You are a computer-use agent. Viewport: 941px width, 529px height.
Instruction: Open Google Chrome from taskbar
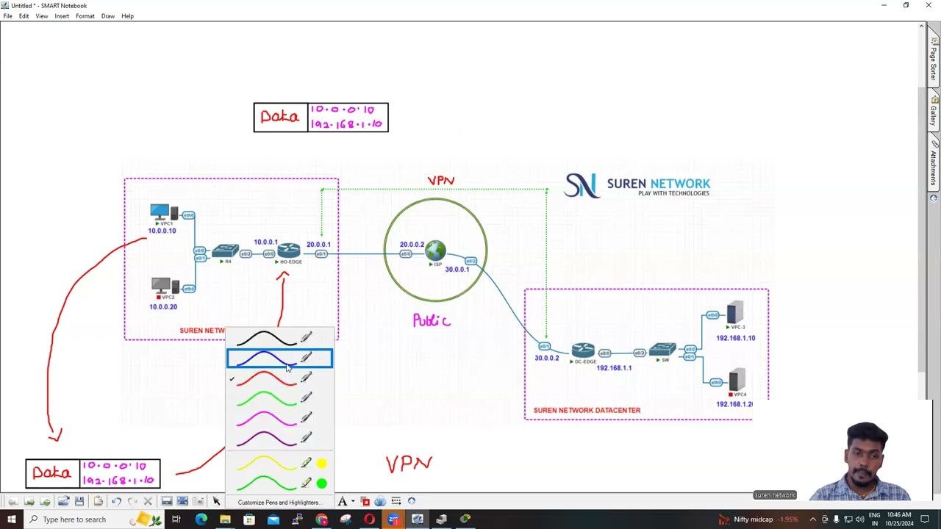(x=321, y=519)
